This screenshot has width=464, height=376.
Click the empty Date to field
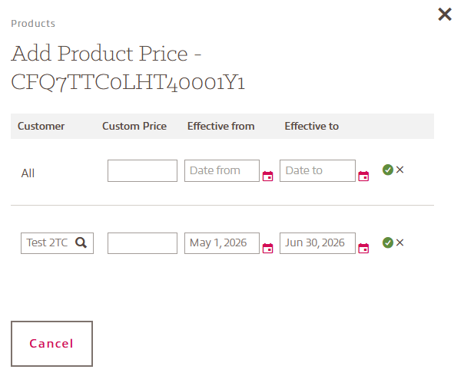point(317,170)
